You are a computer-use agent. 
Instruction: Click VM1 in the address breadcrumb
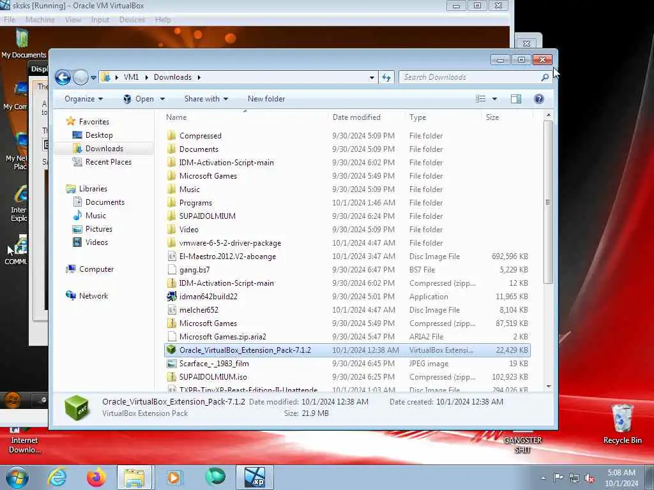tap(131, 77)
